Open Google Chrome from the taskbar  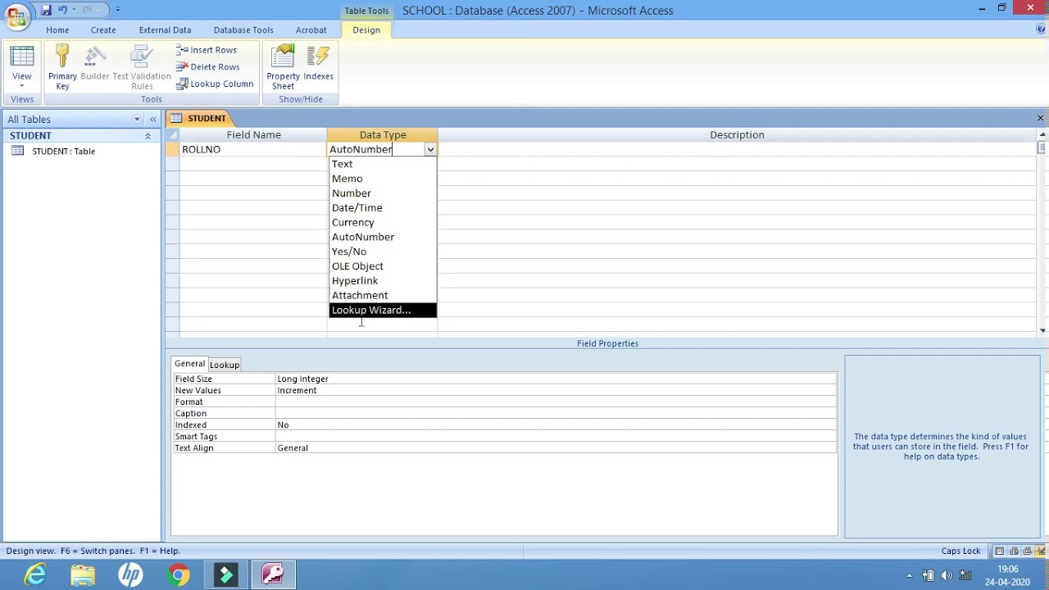point(178,575)
